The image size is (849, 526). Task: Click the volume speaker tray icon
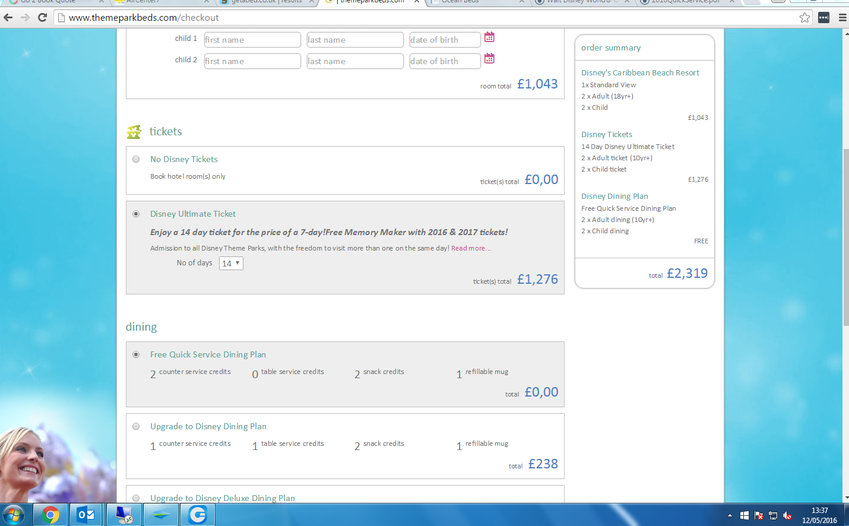click(x=787, y=515)
